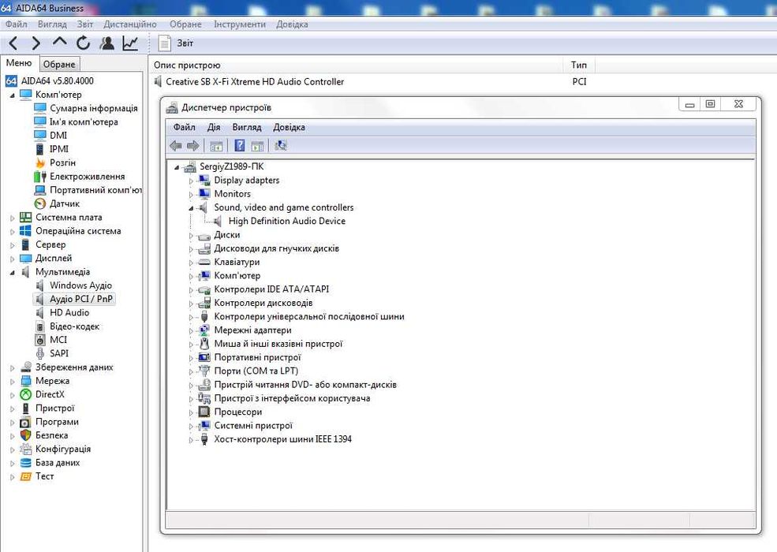Select Creative SB X-Fi Xtreme HD Audio Controller row
The image size is (777, 552).
point(254,82)
